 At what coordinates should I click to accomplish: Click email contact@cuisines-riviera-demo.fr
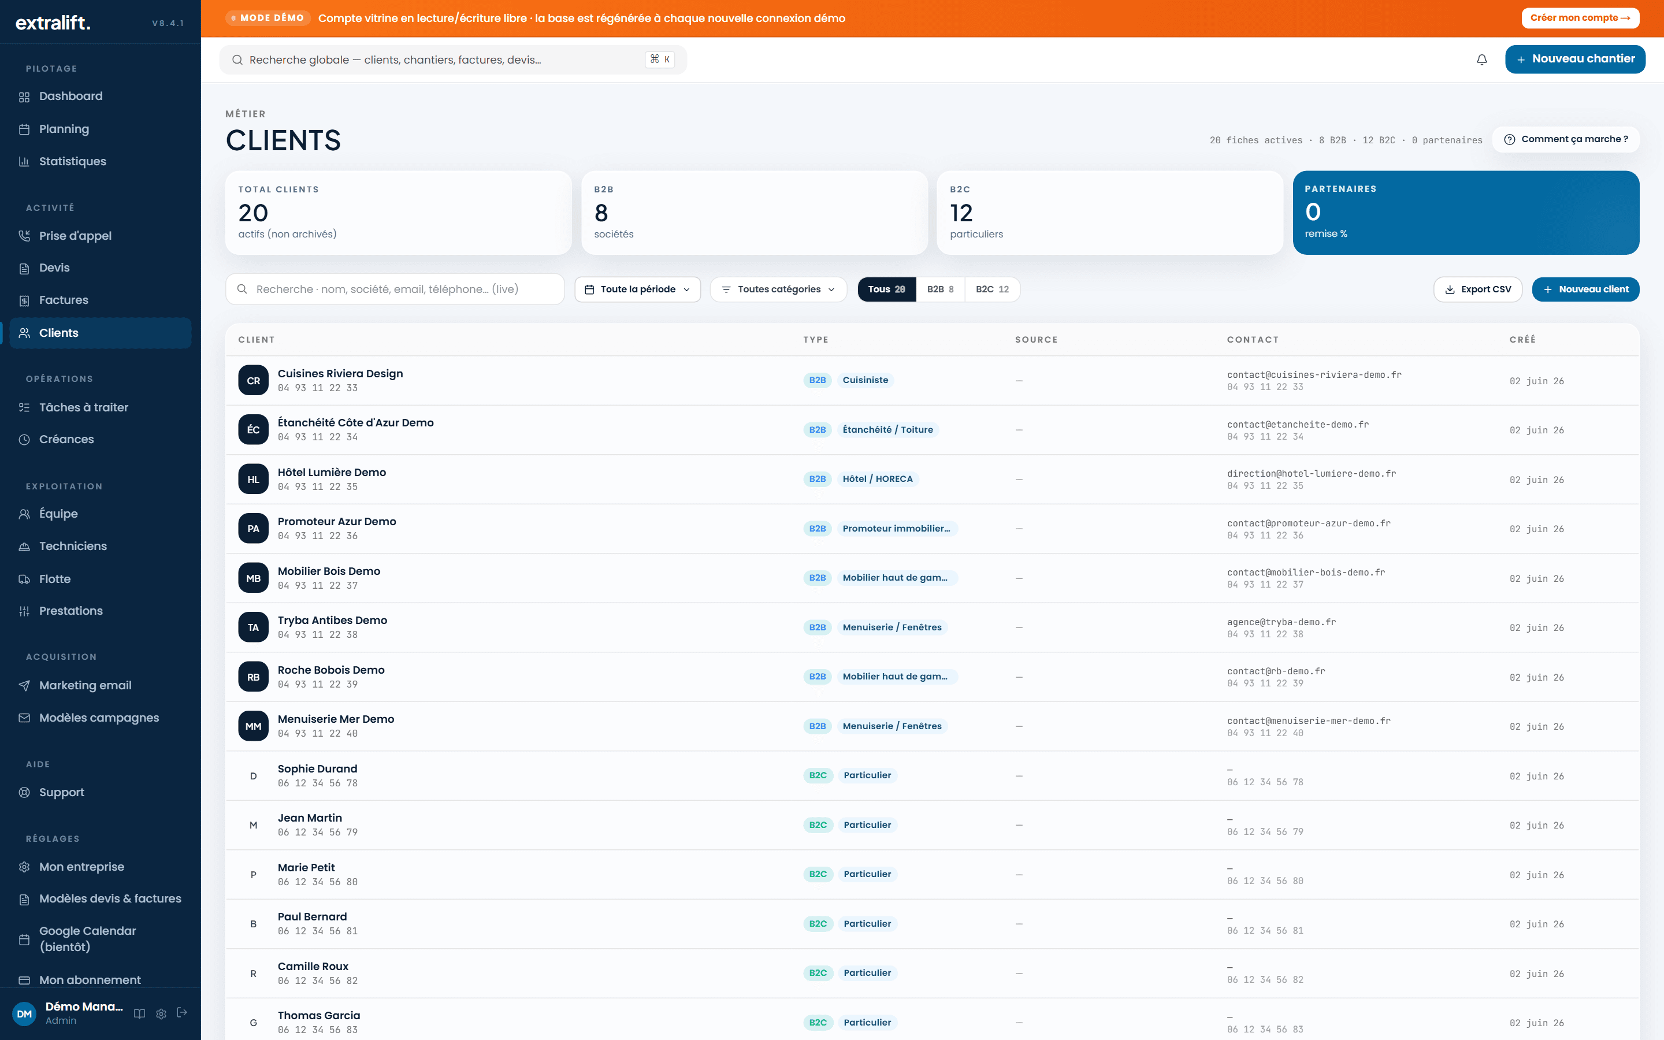1314,375
